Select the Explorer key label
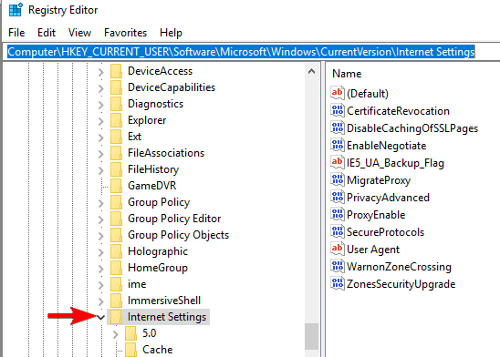Viewport: 500px width, 357px height. pyautogui.click(x=147, y=120)
